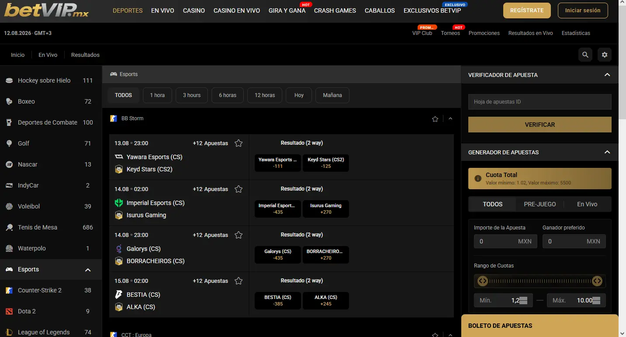Favorite the BESTIA vs ALKA match
Viewport: 626px width, 337px height.
(239, 281)
